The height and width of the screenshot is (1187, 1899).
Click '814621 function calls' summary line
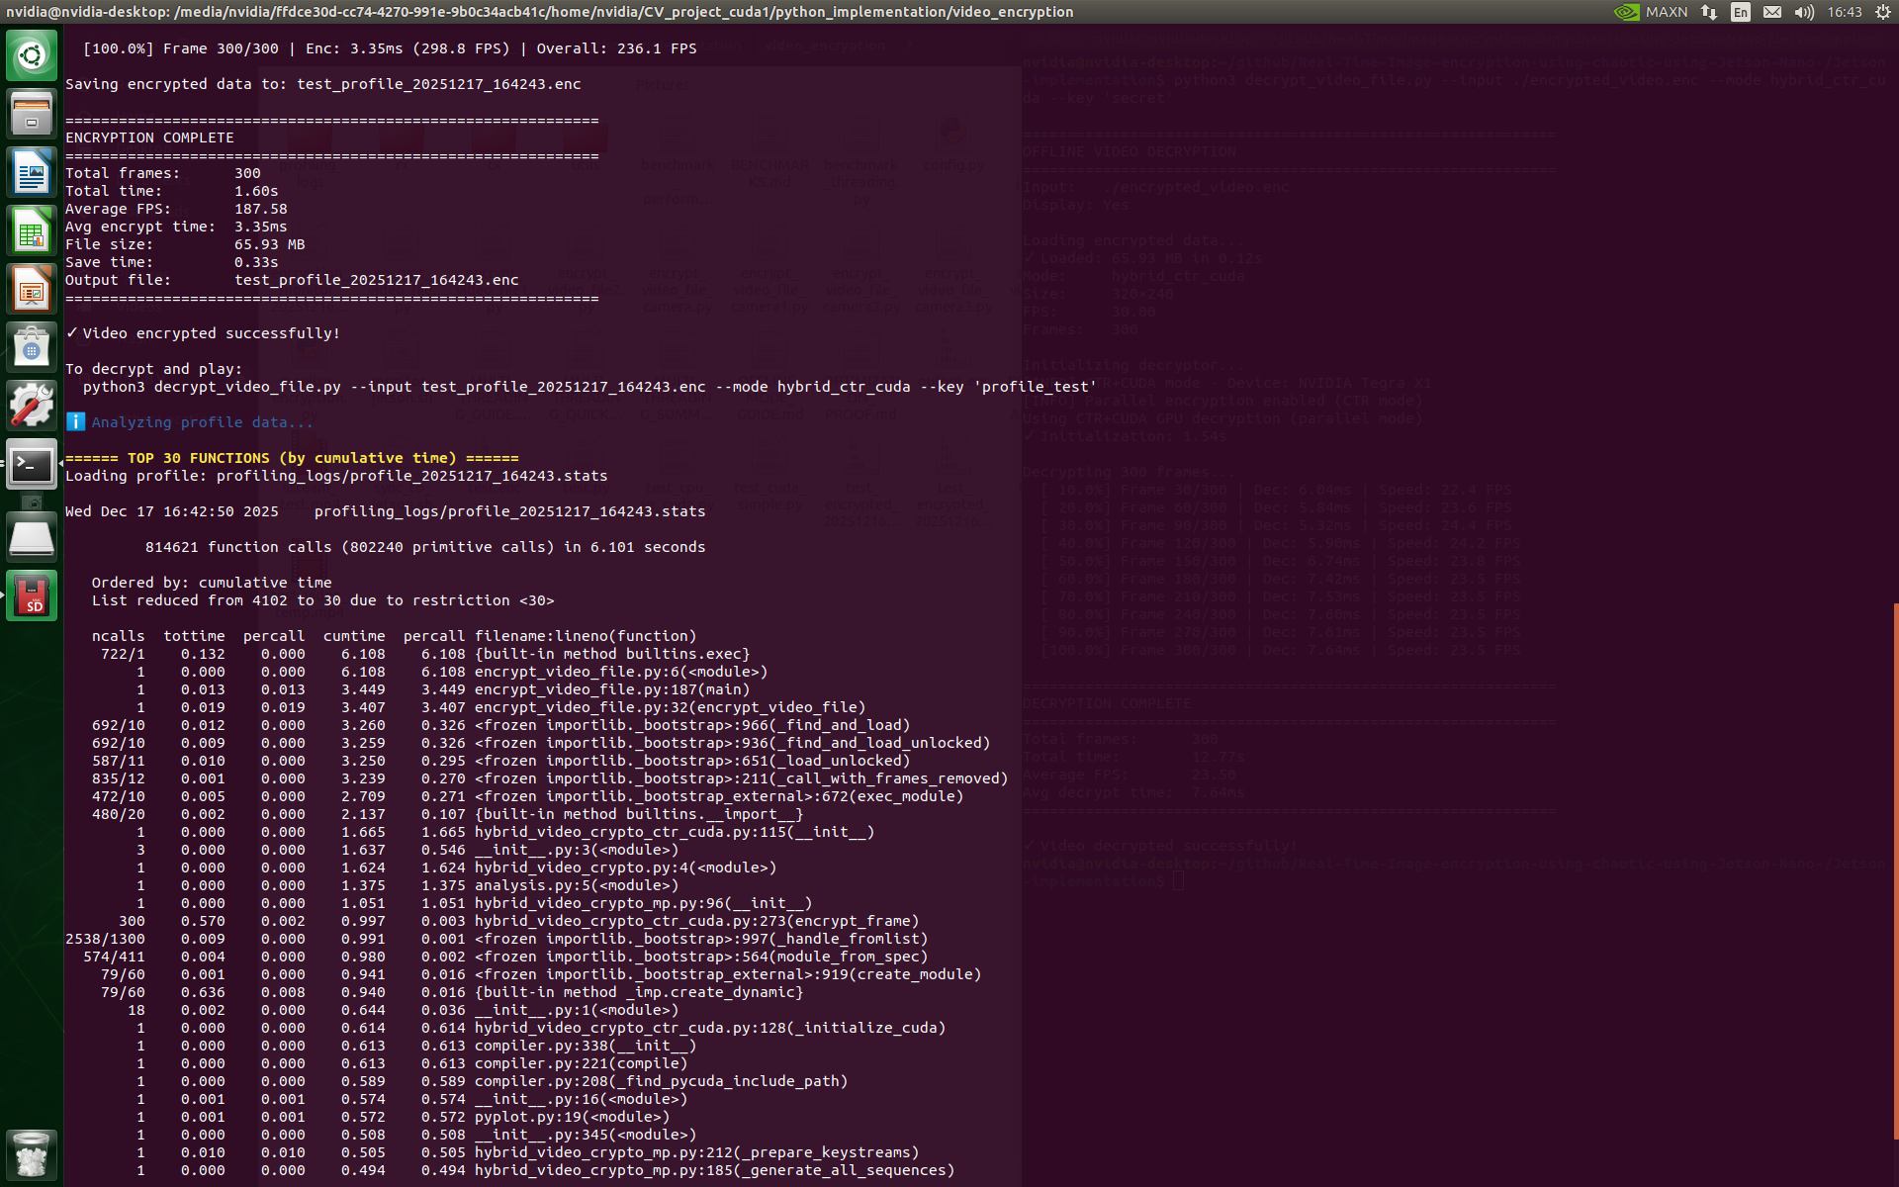(x=425, y=547)
